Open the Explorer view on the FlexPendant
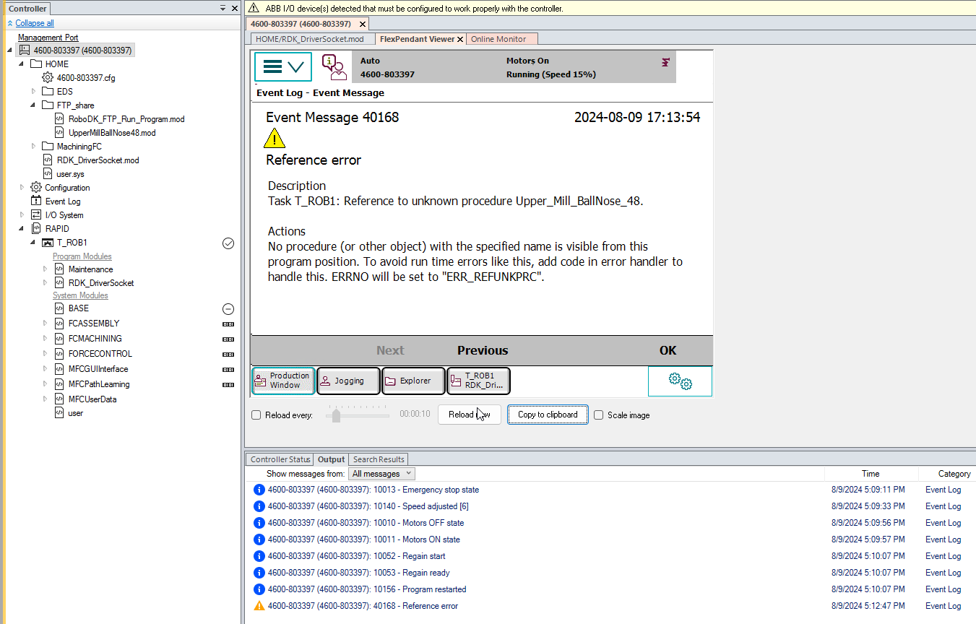Image resolution: width=976 pixels, height=624 pixels. point(413,381)
